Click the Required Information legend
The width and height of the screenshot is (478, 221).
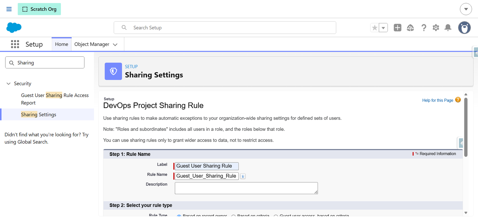[434, 154]
